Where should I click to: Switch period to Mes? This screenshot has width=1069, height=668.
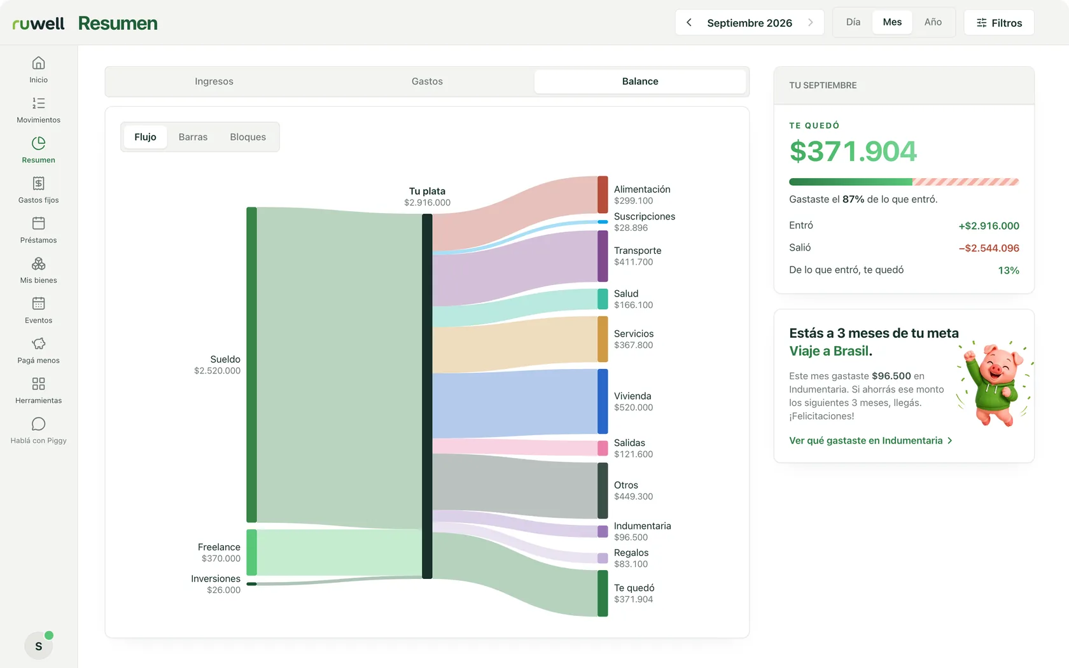pos(892,22)
